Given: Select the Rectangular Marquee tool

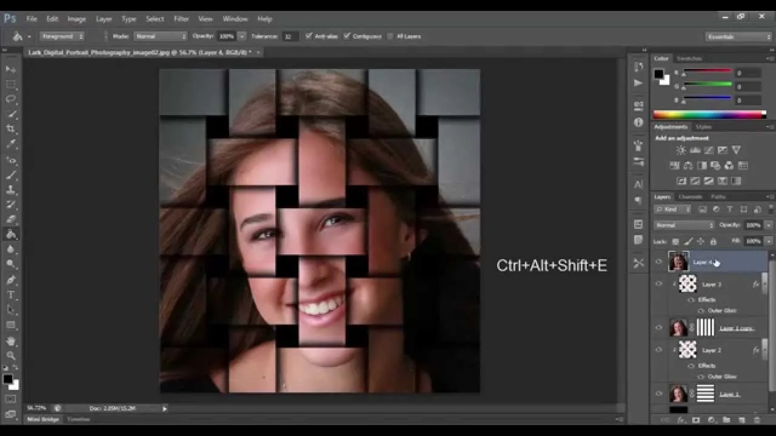Looking at the screenshot, I should click(11, 84).
